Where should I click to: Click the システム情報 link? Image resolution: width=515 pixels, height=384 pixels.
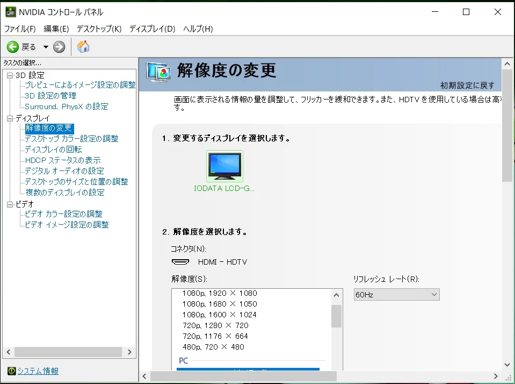(38, 371)
